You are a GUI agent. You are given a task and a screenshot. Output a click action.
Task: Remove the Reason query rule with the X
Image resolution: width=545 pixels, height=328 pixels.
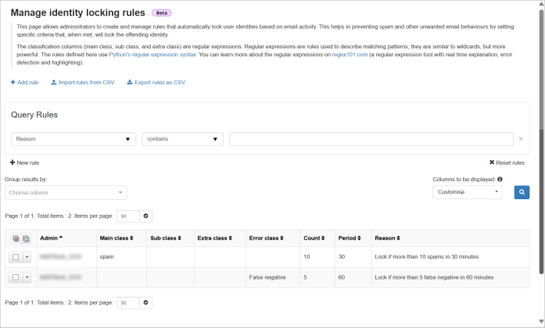coord(521,139)
